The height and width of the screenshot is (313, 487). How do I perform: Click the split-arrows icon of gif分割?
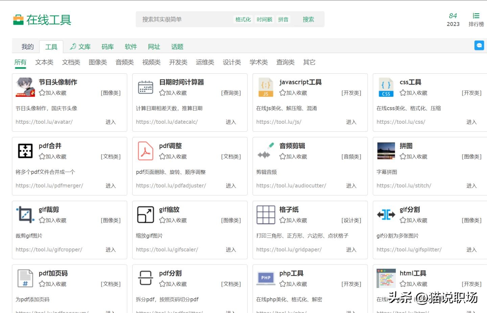[386, 214]
